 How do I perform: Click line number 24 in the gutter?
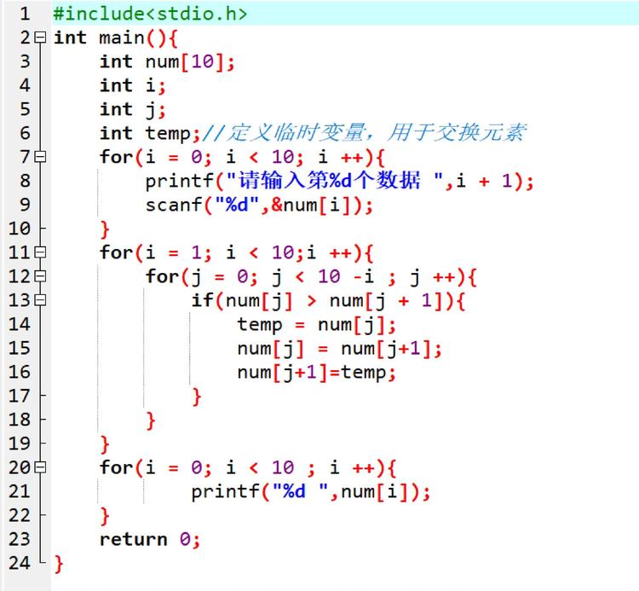coord(19,563)
